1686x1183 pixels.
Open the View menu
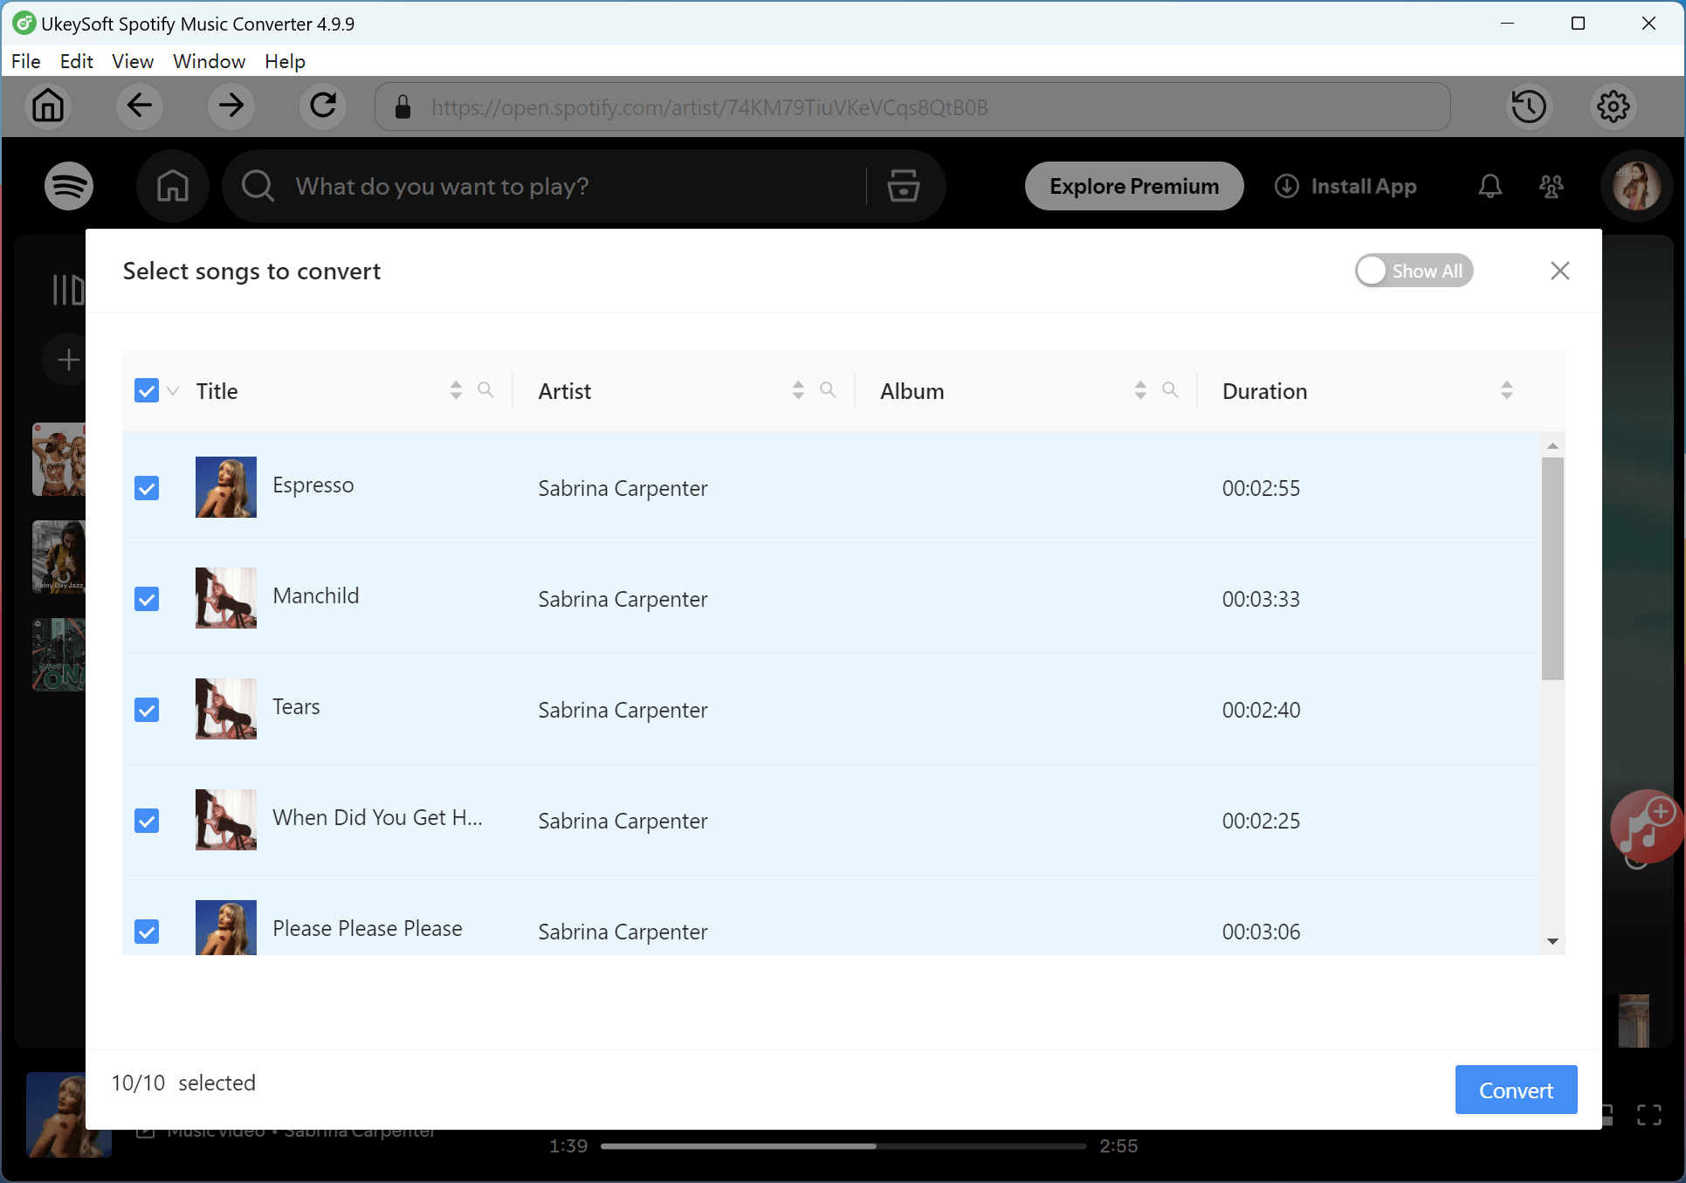(132, 61)
